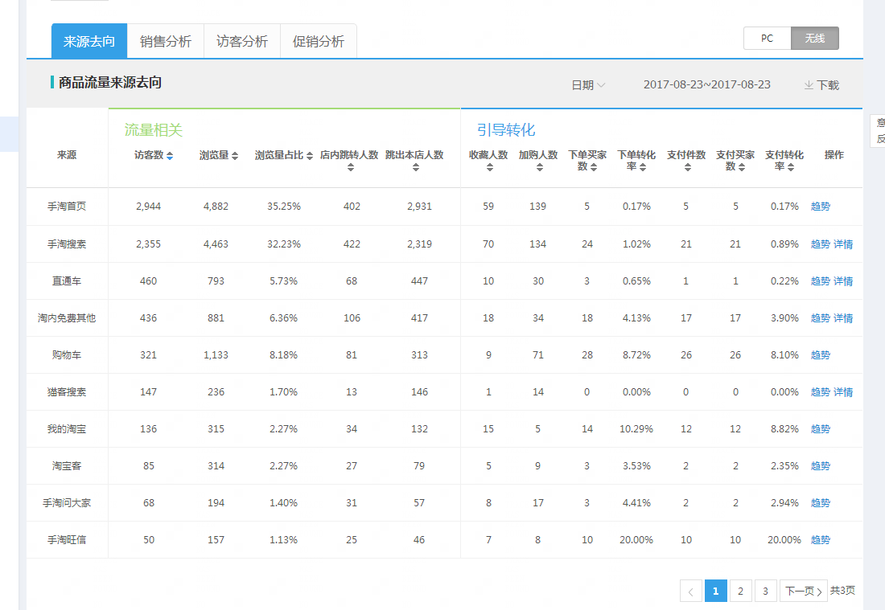Sort by 浏览量占比 column arrows

(x=309, y=156)
